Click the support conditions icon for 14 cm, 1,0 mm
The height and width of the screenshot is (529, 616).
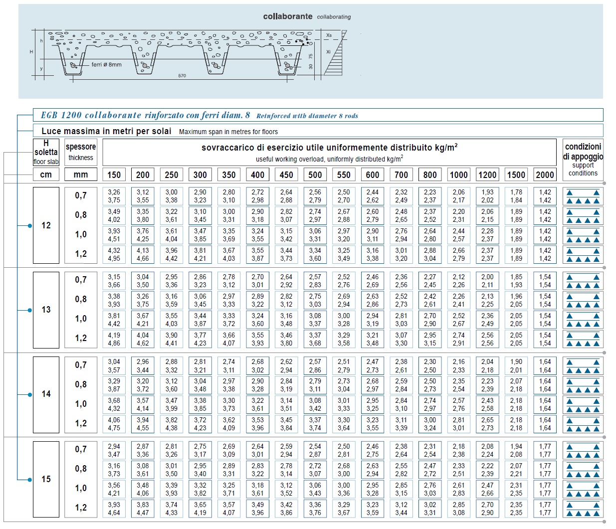(x=583, y=405)
